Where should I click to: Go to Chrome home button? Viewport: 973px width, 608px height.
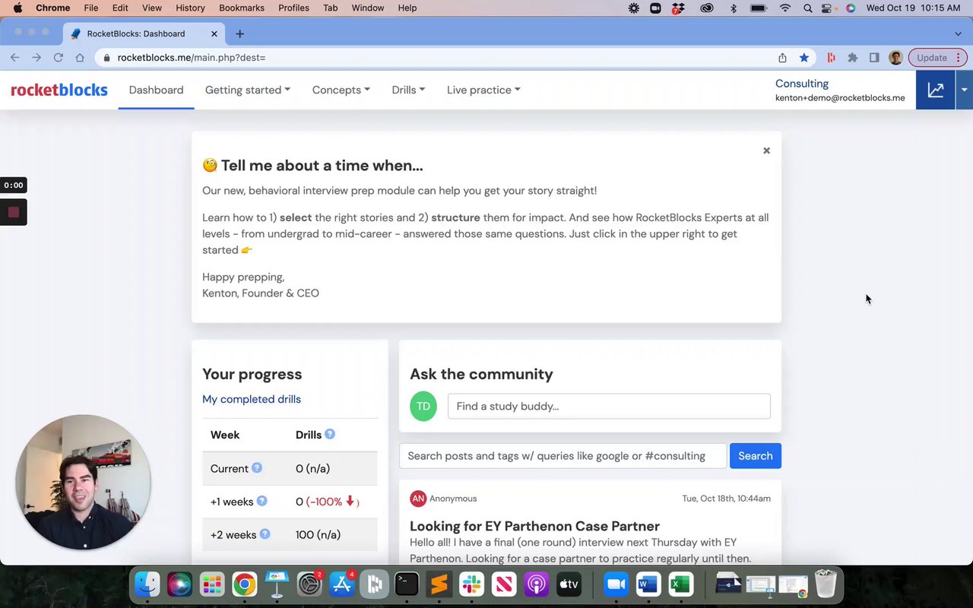pyautogui.click(x=80, y=58)
